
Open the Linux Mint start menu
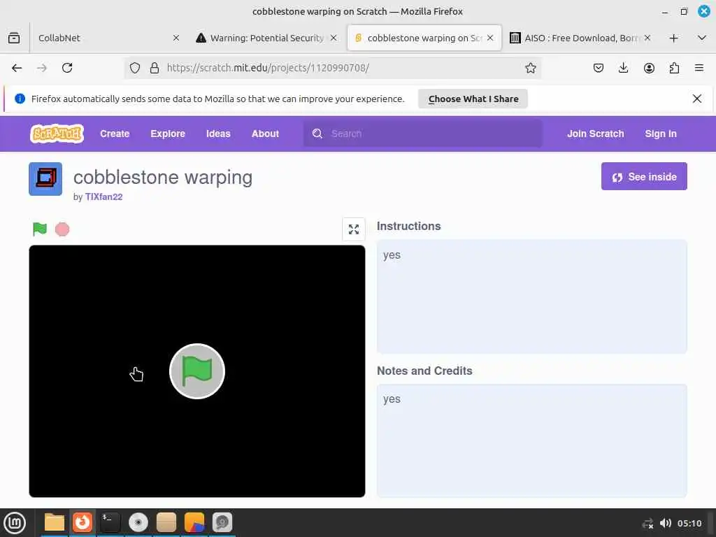[15, 523]
